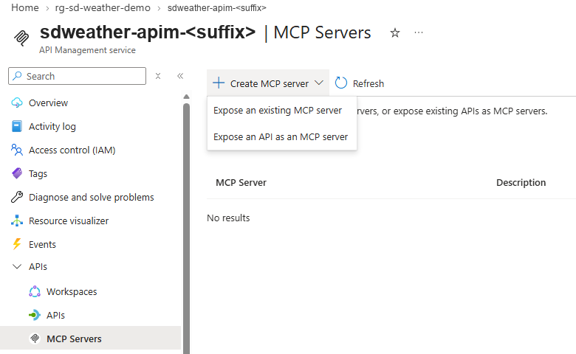576x354 pixels.
Task: Open Diagnose and solve problems
Action: pyautogui.click(x=90, y=197)
